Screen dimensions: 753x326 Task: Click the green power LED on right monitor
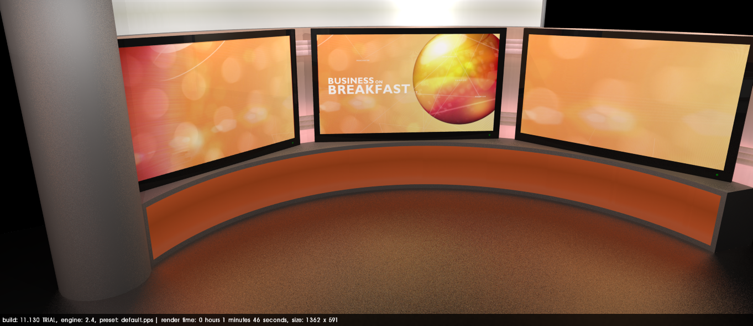tap(717, 175)
